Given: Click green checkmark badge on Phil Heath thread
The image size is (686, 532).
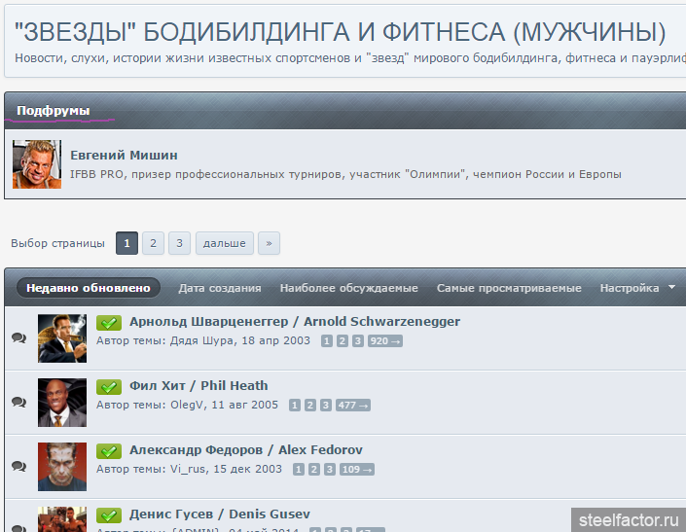Looking at the screenshot, I should click(x=109, y=386).
